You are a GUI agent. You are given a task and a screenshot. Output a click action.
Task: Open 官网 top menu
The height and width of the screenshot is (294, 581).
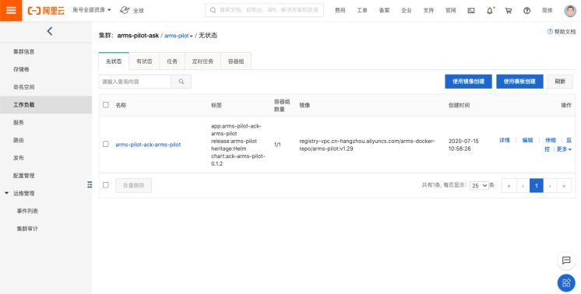coord(451,11)
